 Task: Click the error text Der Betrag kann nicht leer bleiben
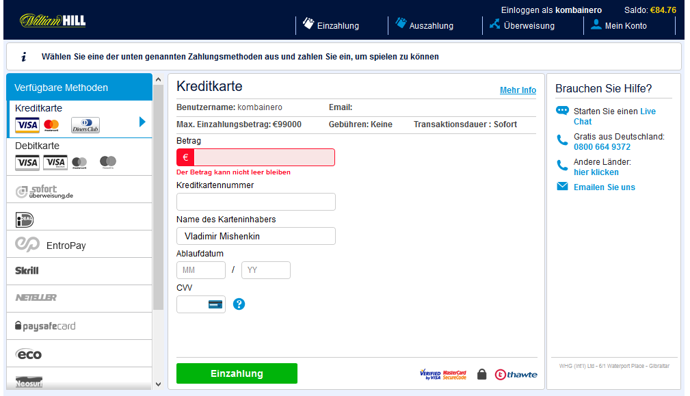click(x=233, y=172)
